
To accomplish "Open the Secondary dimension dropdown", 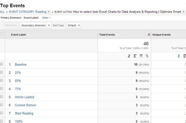I will click(36, 25).
